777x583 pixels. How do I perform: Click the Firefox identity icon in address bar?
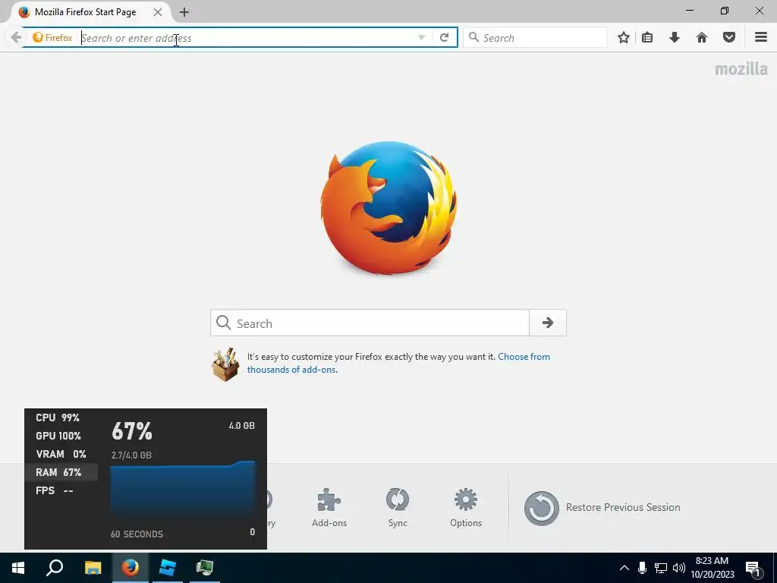click(x=52, y=38)
